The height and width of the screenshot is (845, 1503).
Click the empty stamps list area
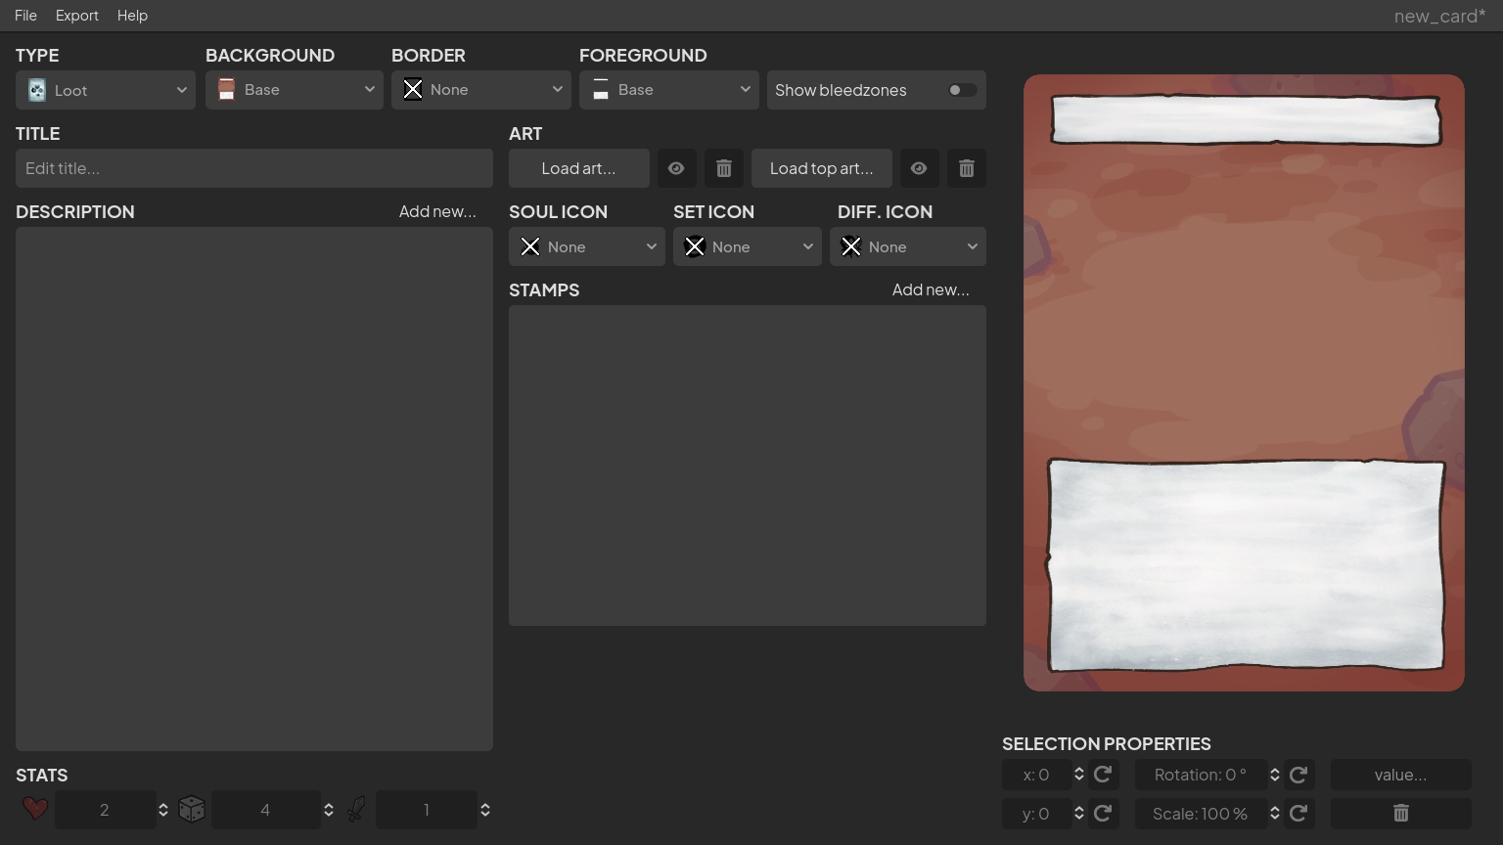pos(748,466)
